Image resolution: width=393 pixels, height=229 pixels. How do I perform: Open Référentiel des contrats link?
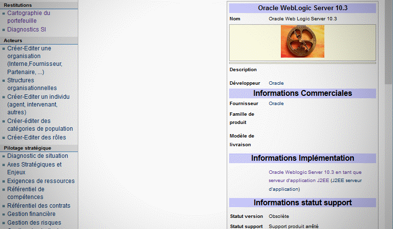[x=39, y=205]
